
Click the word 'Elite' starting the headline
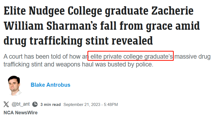(15, 11)
